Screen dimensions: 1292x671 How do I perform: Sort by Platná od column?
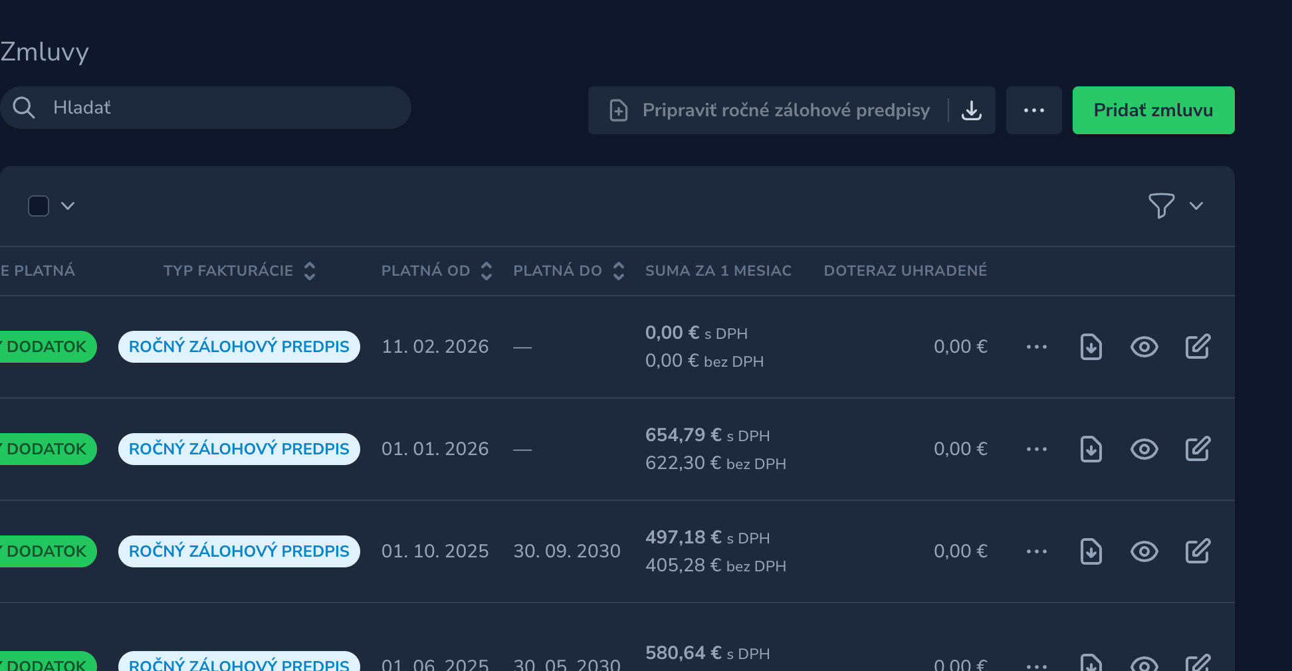tap(437, 271)
